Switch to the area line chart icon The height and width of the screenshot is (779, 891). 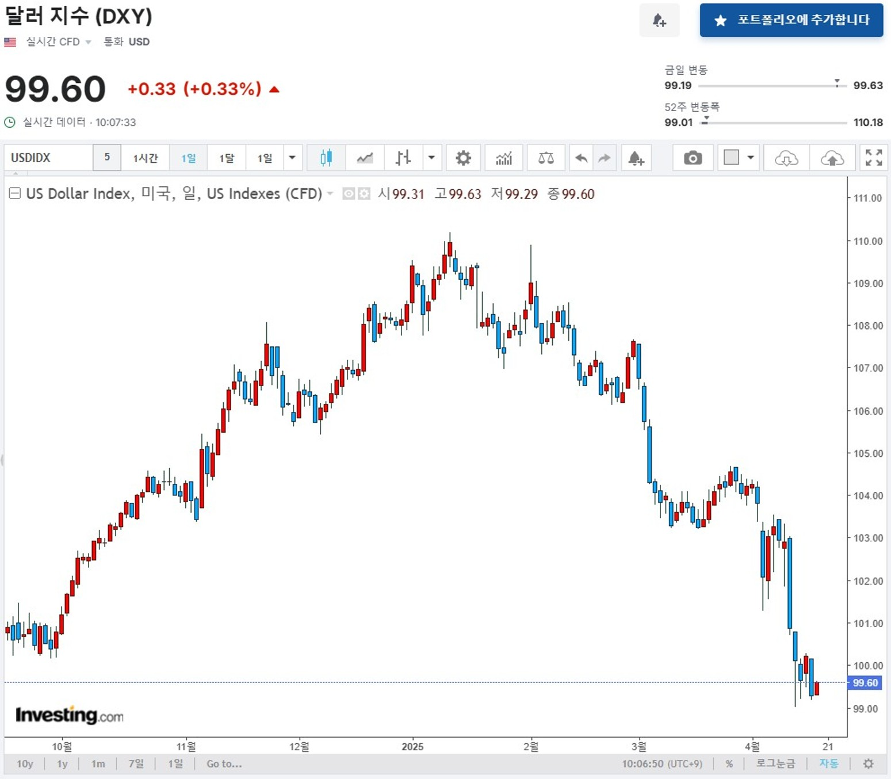pyautogui.click(x=365, y=158)
